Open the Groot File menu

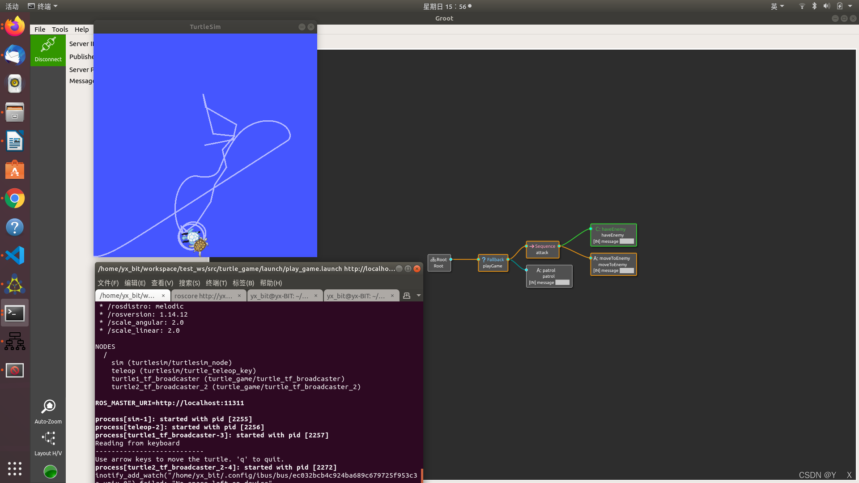40,30
